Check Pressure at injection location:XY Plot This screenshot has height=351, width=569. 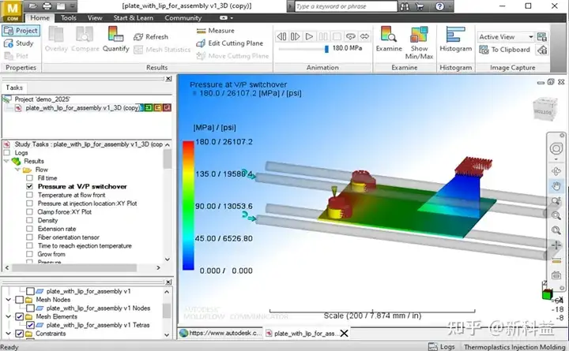[30, 204]
